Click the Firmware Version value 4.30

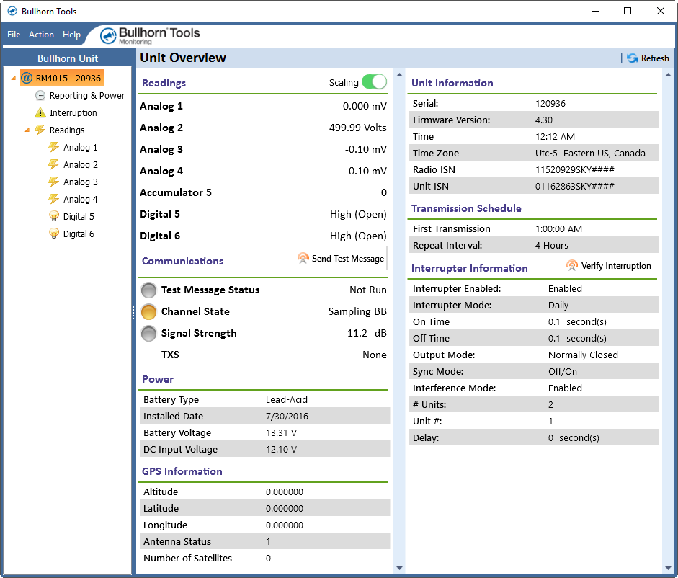(x=543, y=120)
